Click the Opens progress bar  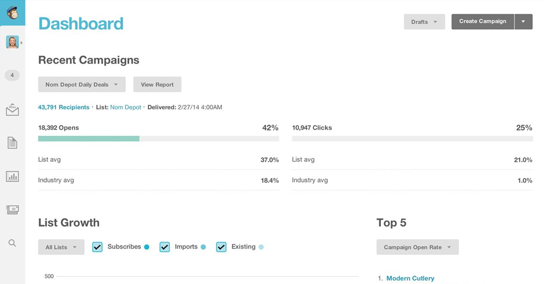coord(159,139)
